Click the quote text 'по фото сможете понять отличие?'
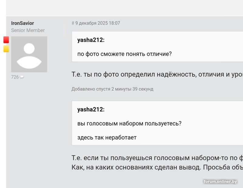 (125, 54)
